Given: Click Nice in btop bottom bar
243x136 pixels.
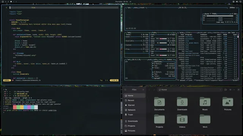Looking at the screenshot, I should (x=220, y=80).
